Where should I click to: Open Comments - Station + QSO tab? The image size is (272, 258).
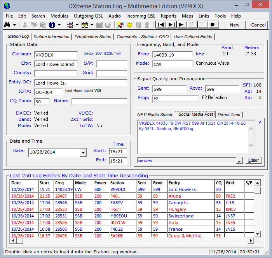click(143, 37)
